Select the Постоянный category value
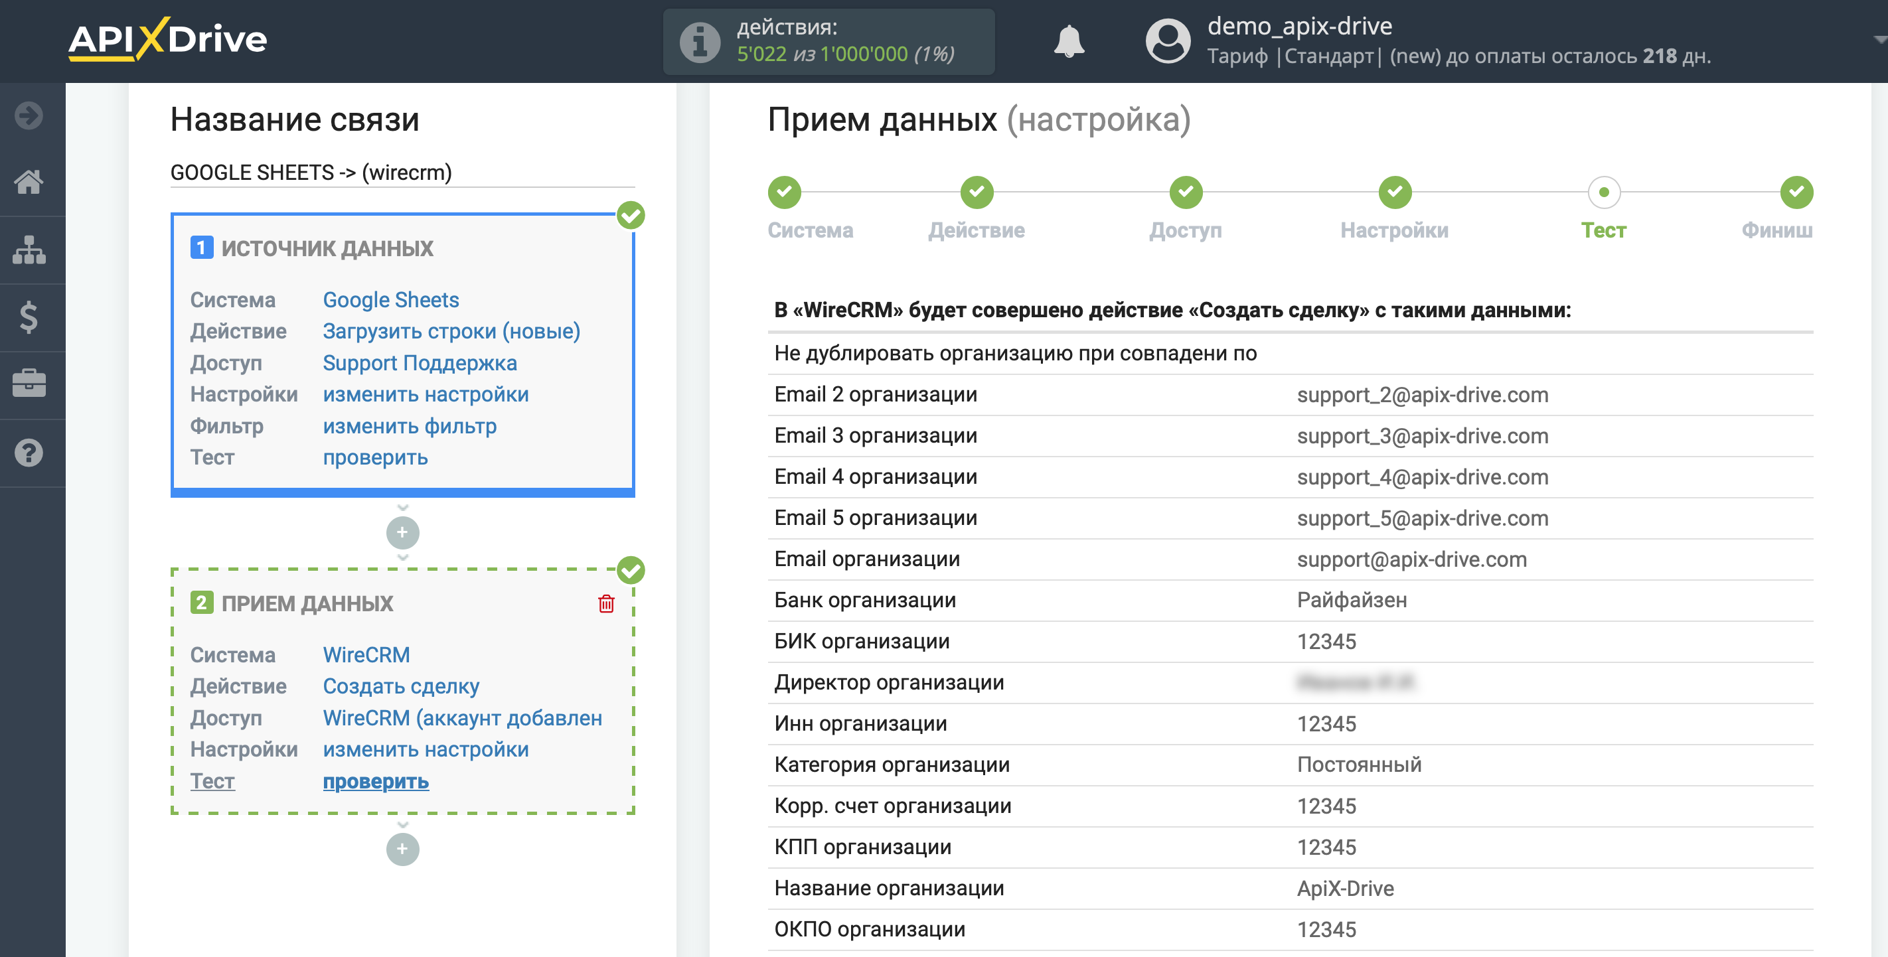Viewport: 1888px width, 957px height. pos(1359,765)
